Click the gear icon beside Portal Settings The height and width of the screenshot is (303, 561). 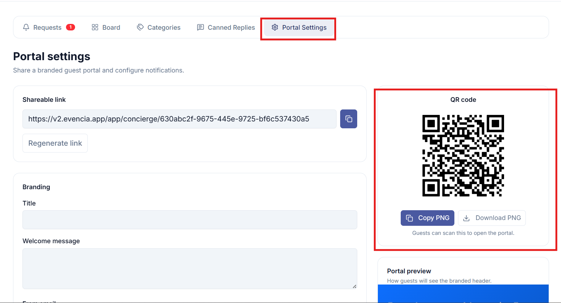(275, 27)
